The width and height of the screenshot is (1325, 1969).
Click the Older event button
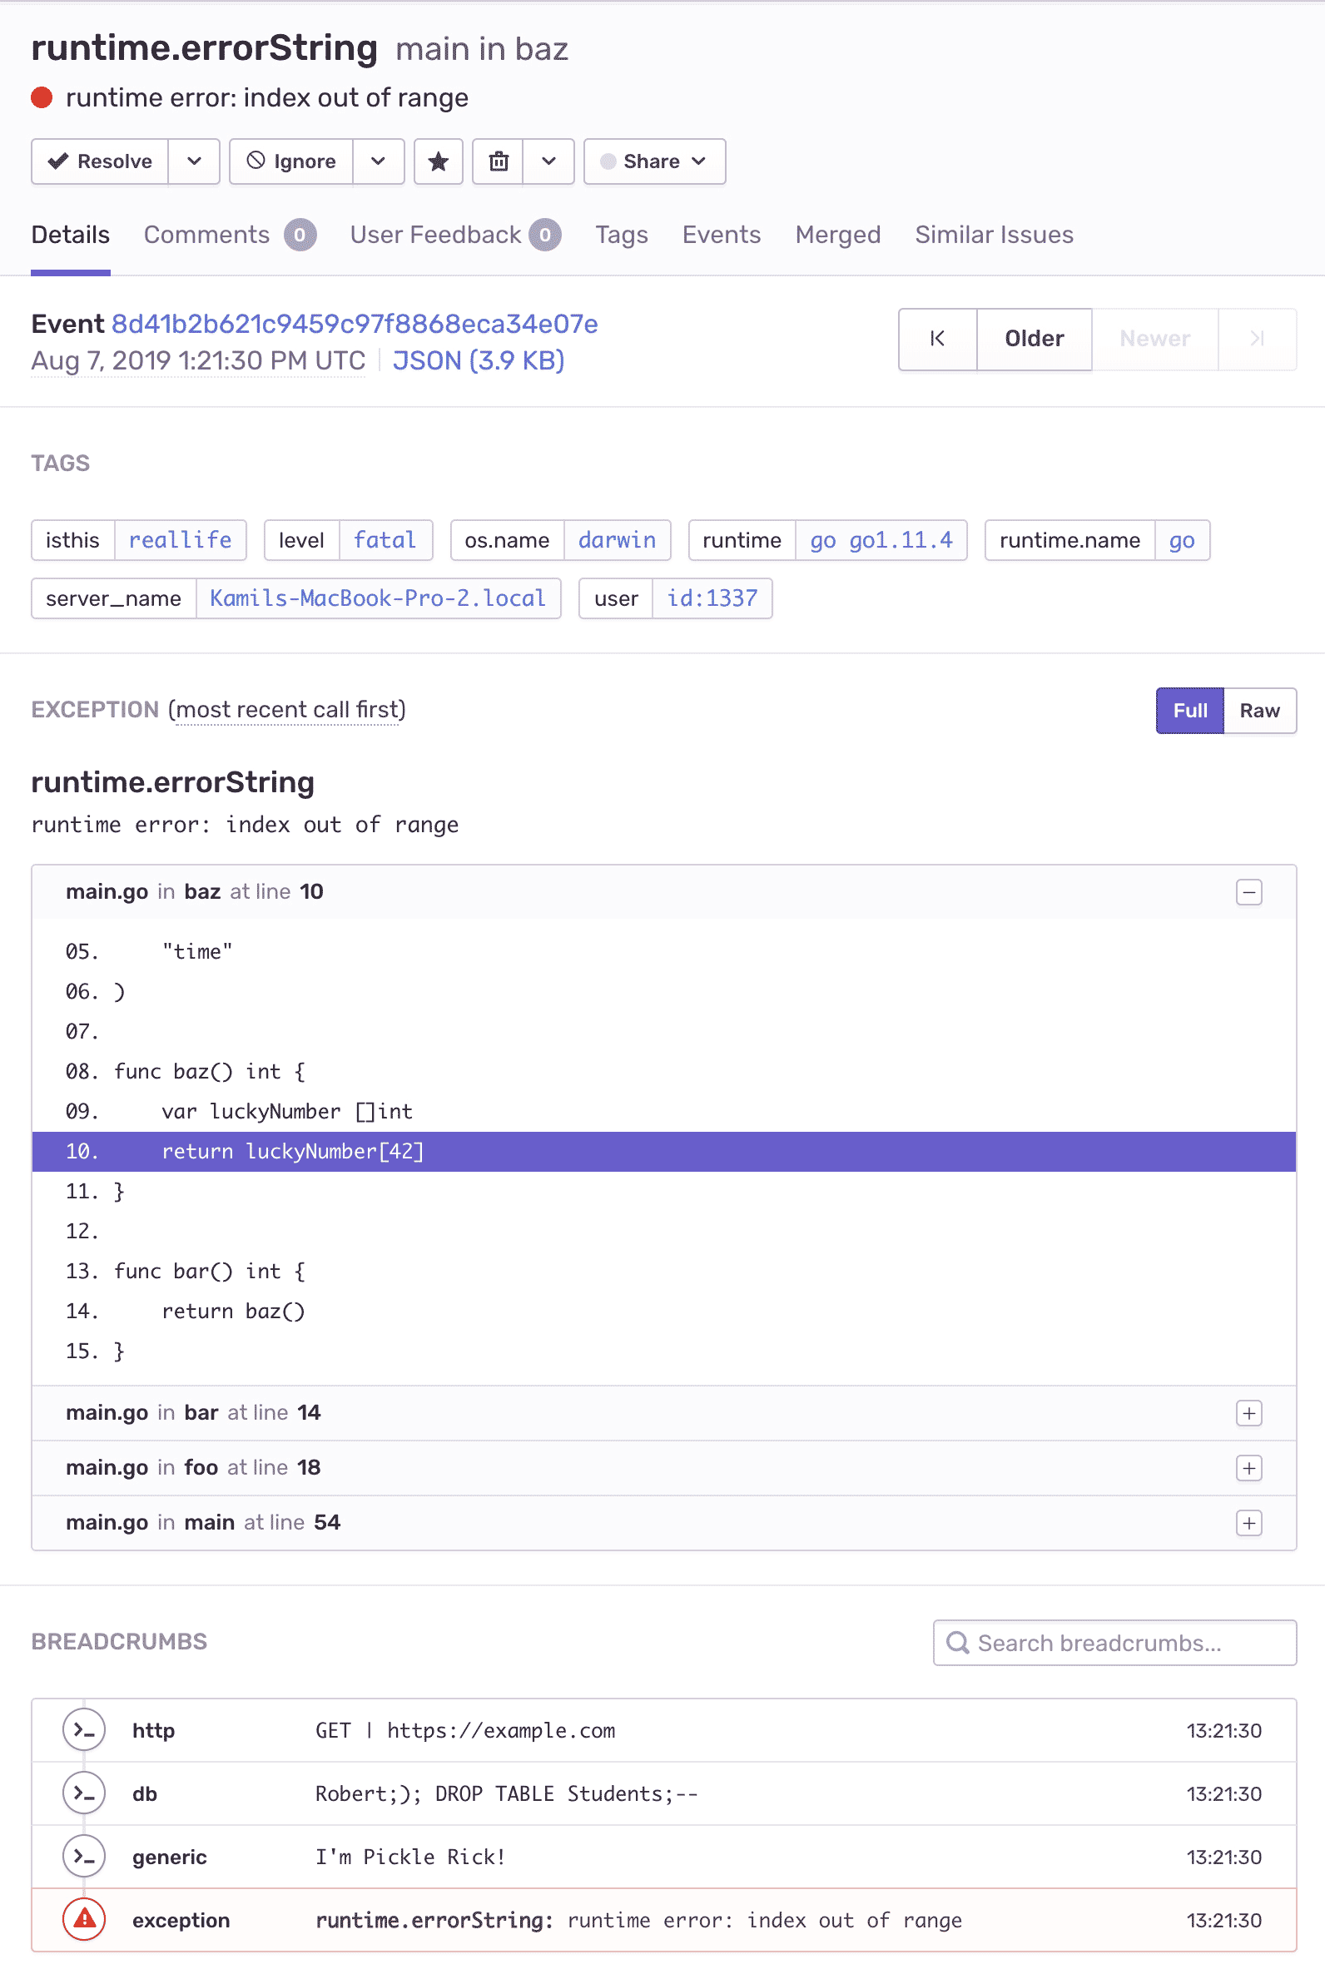(1034, 339)
